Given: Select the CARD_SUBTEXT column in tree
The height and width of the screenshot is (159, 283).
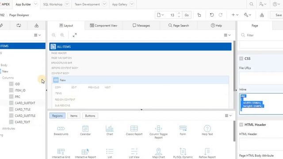Looking at the screenshot, I should [x=25, y=103].
